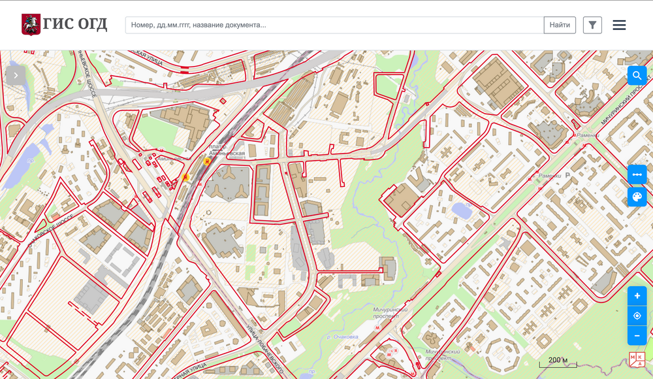Expand the left side panel chevron
This screenshot has width=653, height=379.
tap(16, 75)
